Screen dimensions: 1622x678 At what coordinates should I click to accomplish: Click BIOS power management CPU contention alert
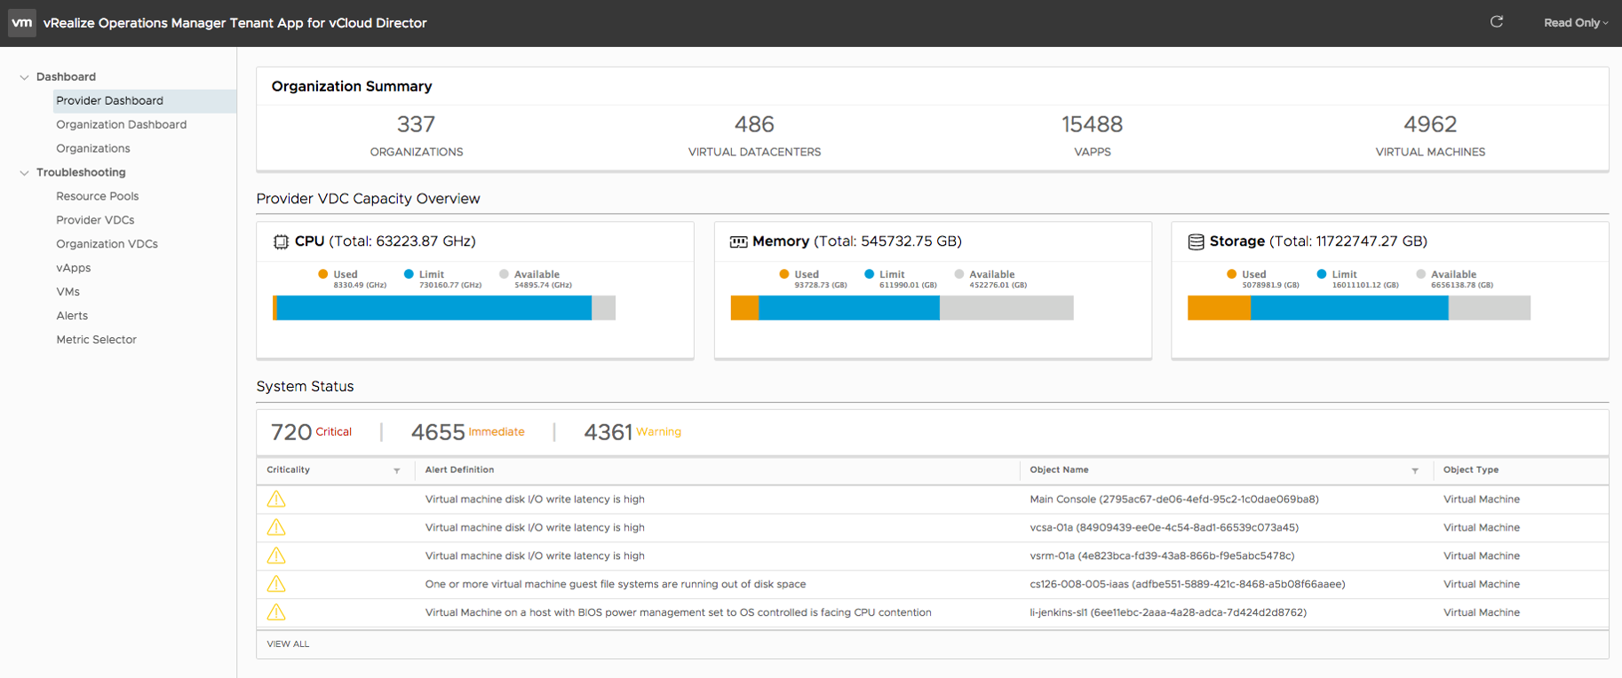(679, 613)
